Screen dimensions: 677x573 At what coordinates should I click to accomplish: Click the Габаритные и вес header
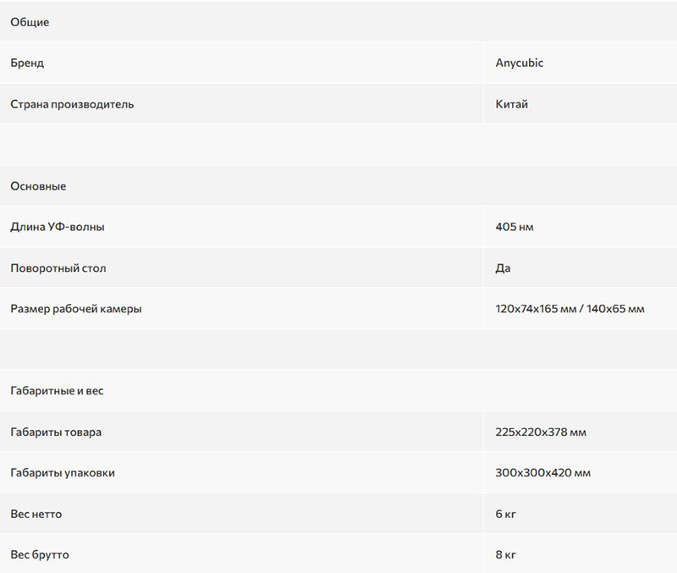[x=57, y=391]
